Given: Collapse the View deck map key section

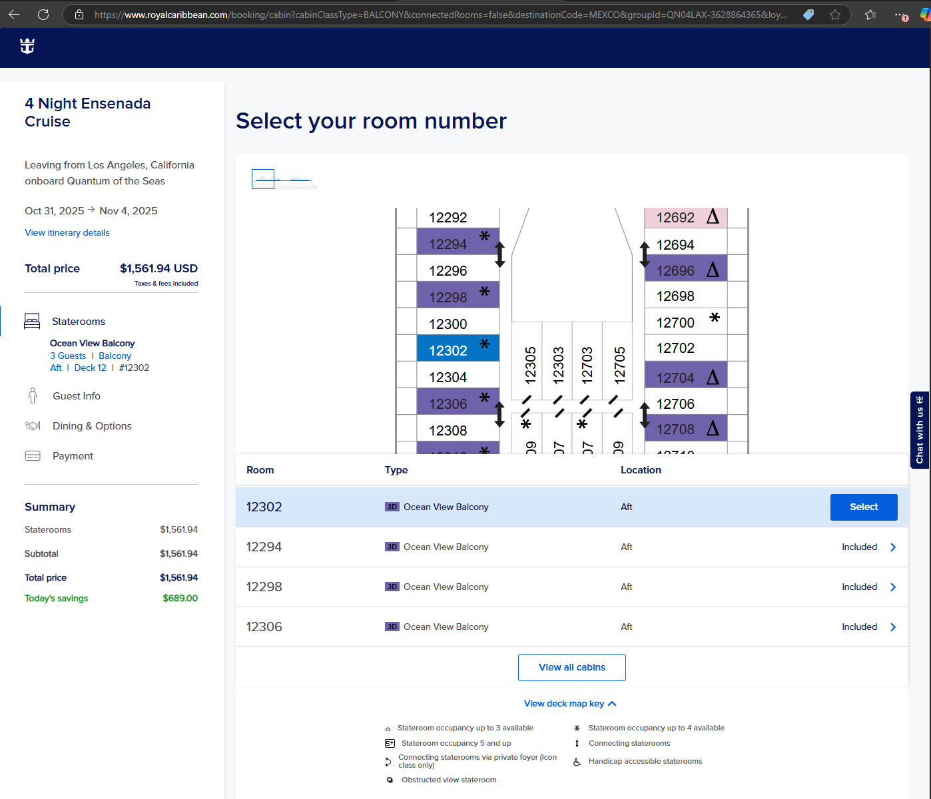Looking at the screenshot, I should (570, 704).
